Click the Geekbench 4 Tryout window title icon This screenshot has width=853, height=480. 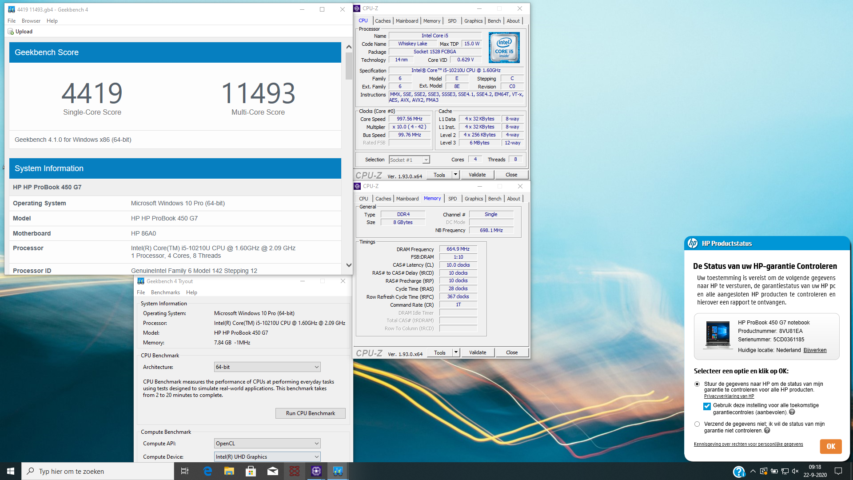tap(141, 281)
